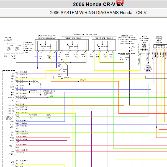Viewport: 167px width, 167px height.
Task: Click the '2006 Honda CR-V EX' heading
Action: point(98,4)
